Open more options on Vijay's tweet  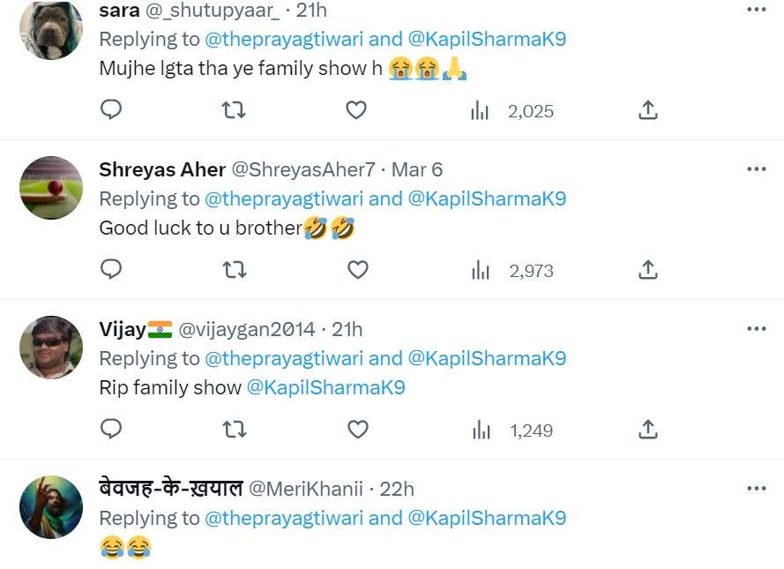(x=757, y=328)
